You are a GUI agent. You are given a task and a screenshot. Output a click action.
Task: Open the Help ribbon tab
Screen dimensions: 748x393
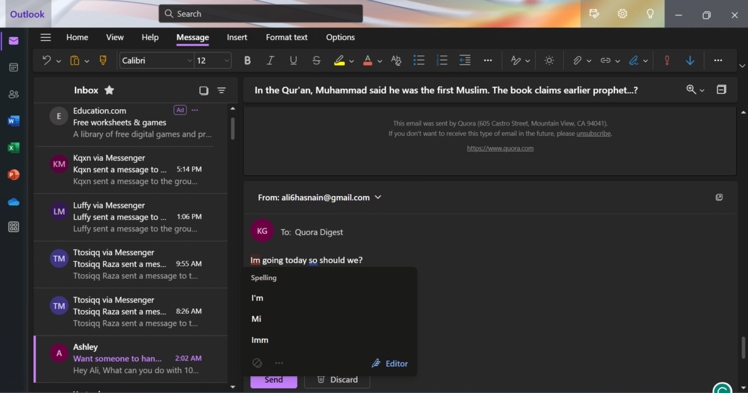(x=150, y=37)
